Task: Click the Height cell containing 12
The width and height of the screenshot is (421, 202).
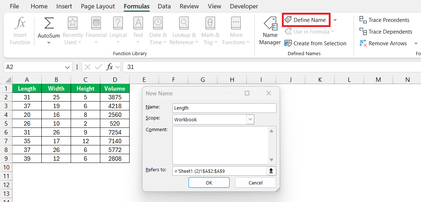Action: (85, 141)
